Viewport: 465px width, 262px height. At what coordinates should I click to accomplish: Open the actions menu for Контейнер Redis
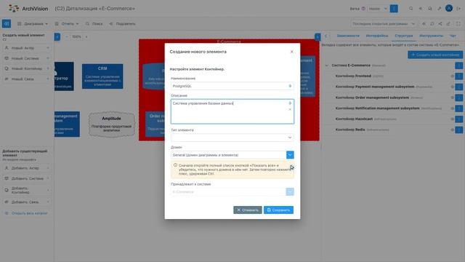tap(458, 130)
